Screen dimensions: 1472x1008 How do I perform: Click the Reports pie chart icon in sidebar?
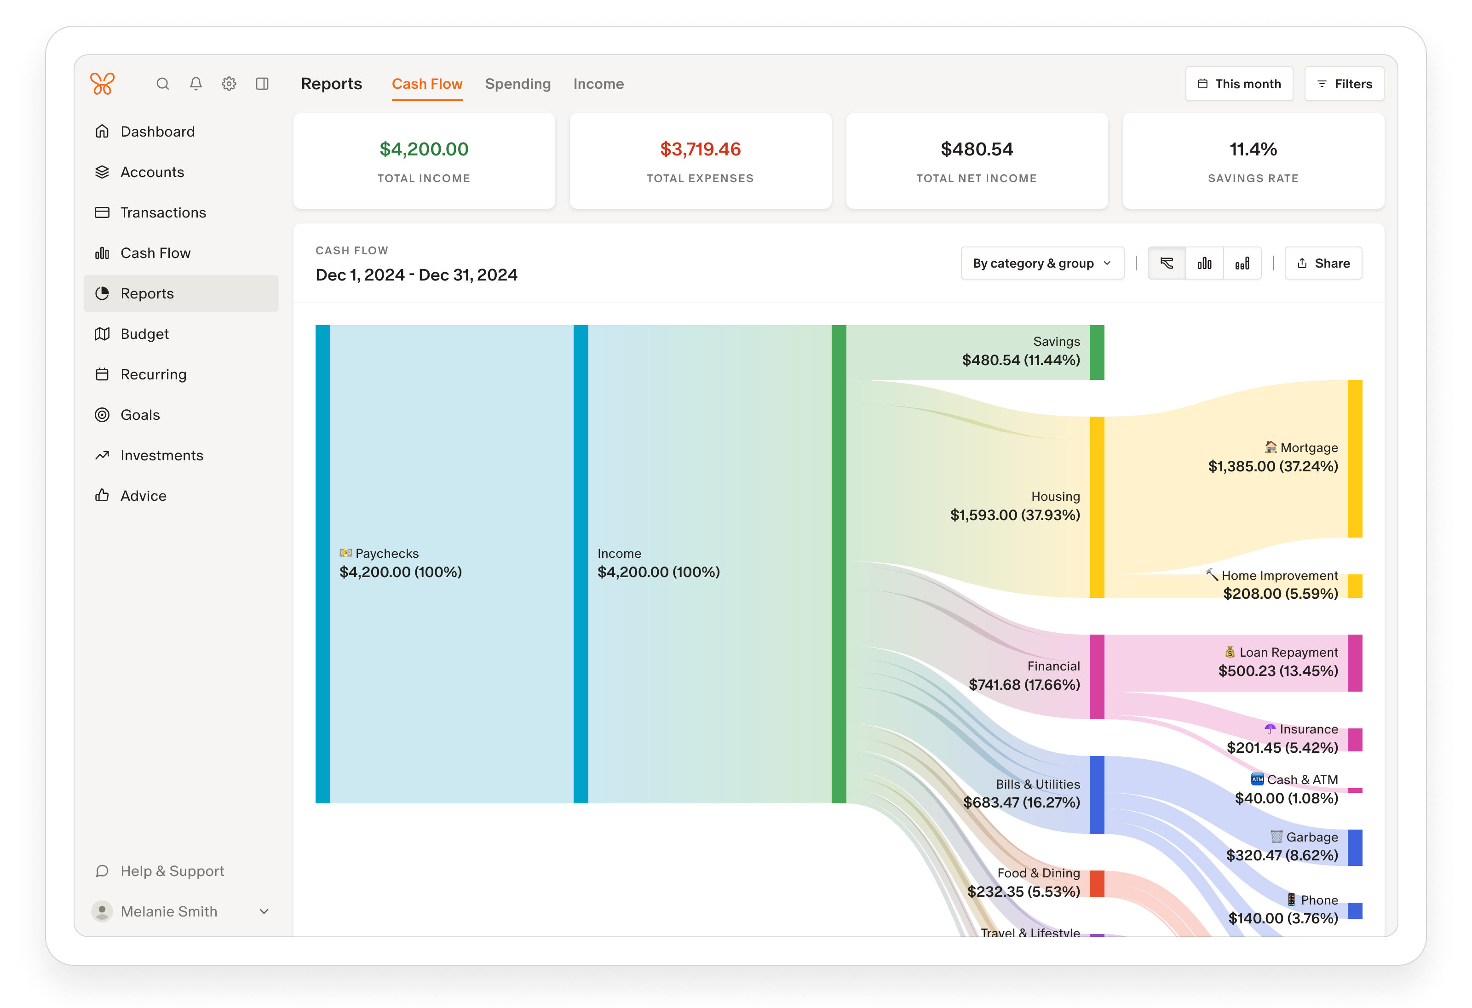click(x=102, y=293)
